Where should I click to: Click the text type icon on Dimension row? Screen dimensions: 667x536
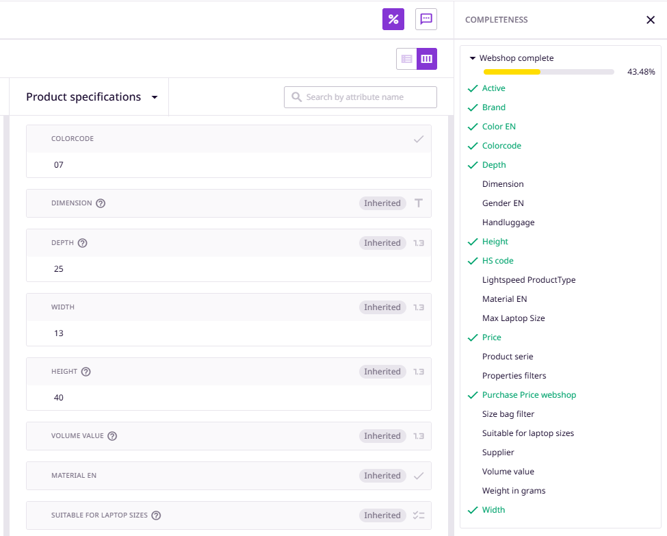point(419,203)
